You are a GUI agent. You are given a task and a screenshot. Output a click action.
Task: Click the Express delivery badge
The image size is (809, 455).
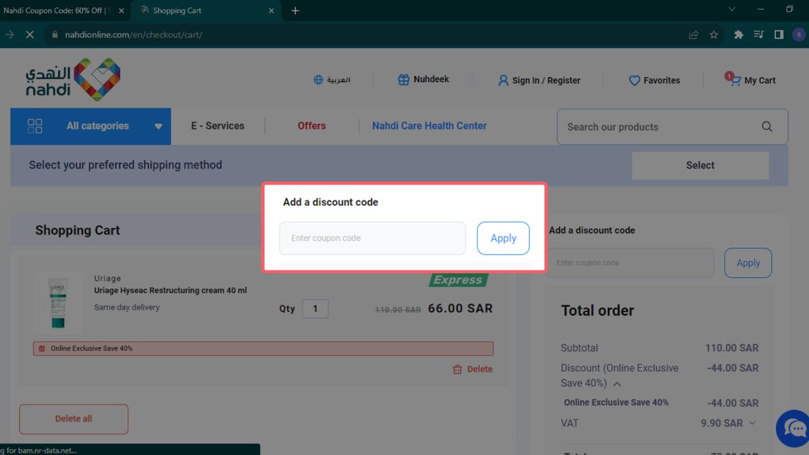click(x=458, y=279)
